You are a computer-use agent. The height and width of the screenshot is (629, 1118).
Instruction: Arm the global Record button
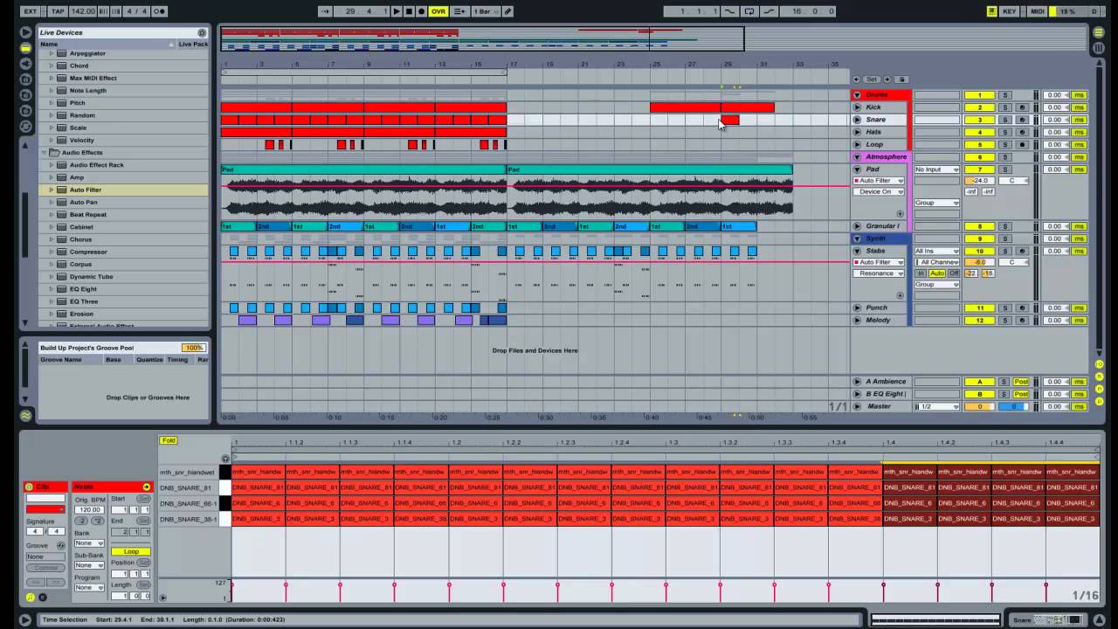click(421, 11)
